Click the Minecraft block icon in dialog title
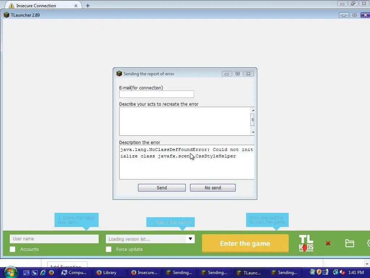 (x=119, y=73)
